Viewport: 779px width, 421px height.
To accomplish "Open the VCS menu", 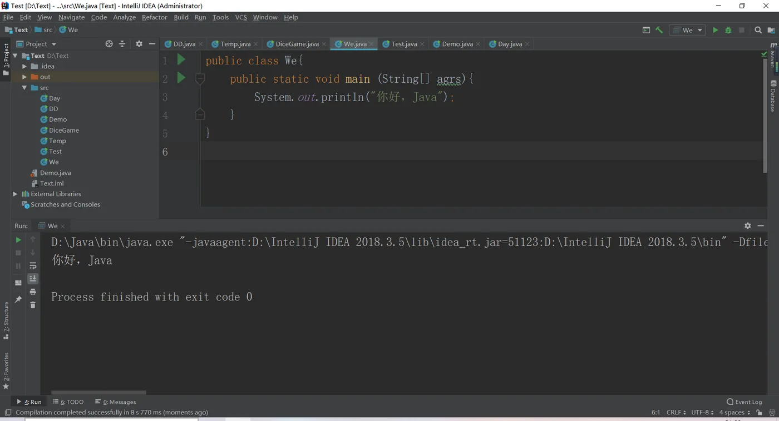I will click(241, 17).
